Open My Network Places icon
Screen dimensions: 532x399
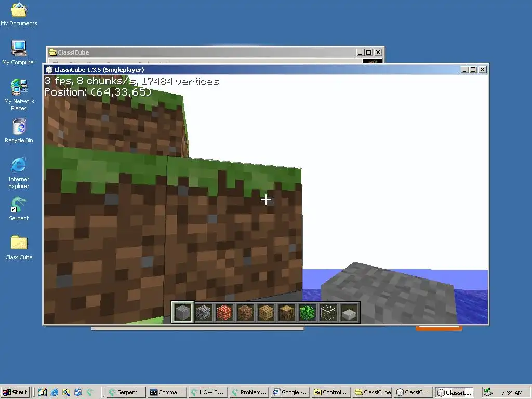(19, 95)
